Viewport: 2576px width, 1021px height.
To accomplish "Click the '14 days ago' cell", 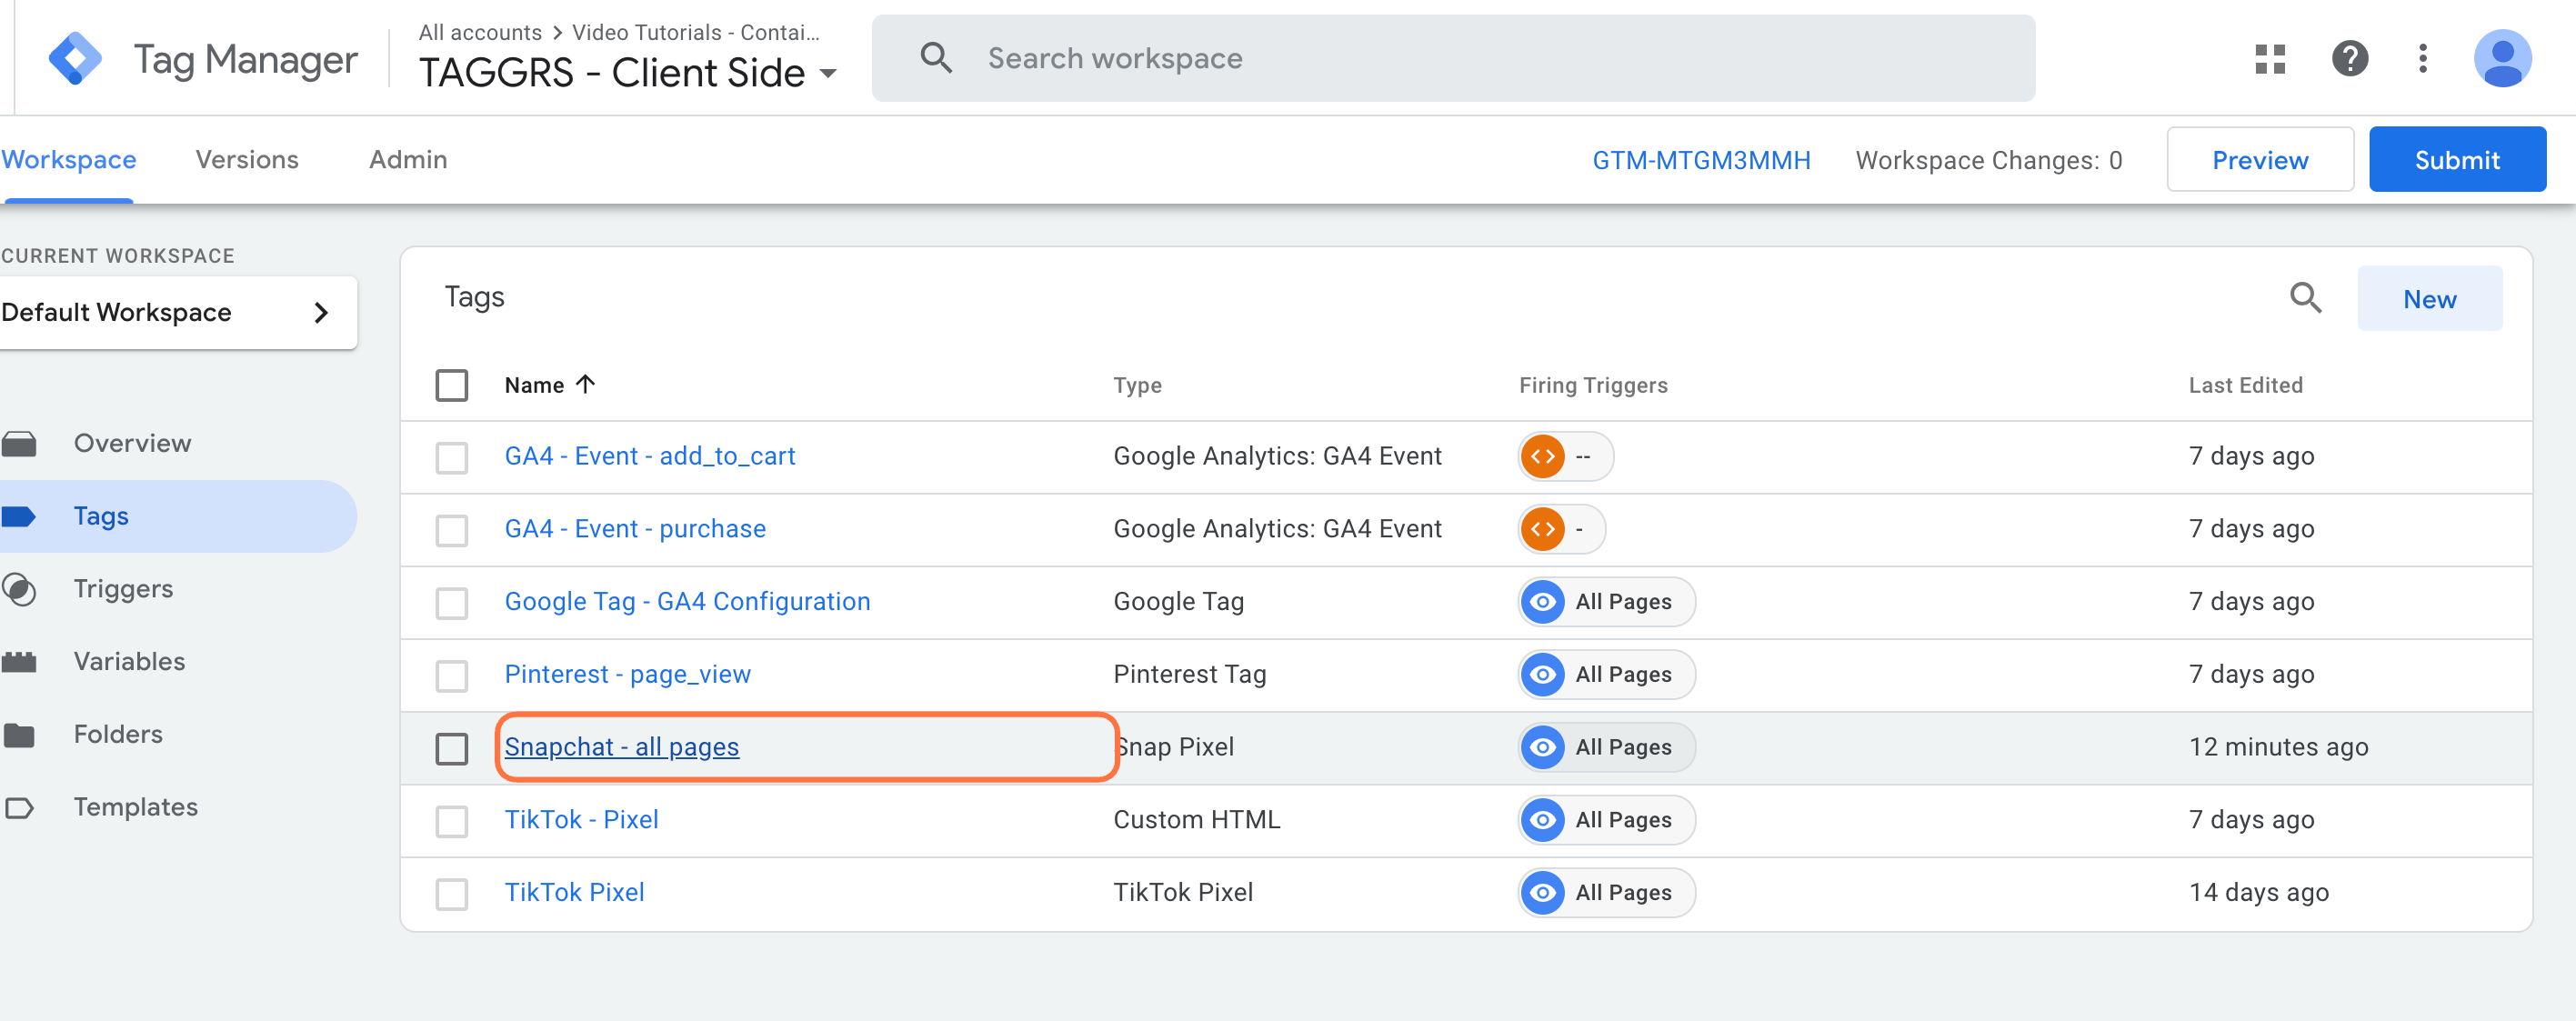I will [x=2258, y=892].
